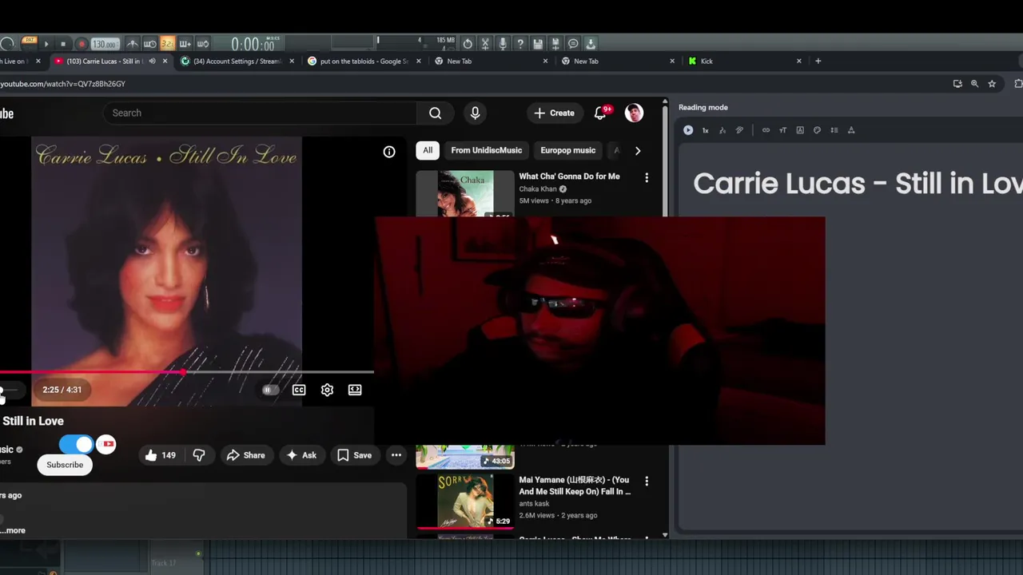Click the video info card icon
Image resolution: width=1023 pixels, height=575 pixels.
[x=389, y=152]
